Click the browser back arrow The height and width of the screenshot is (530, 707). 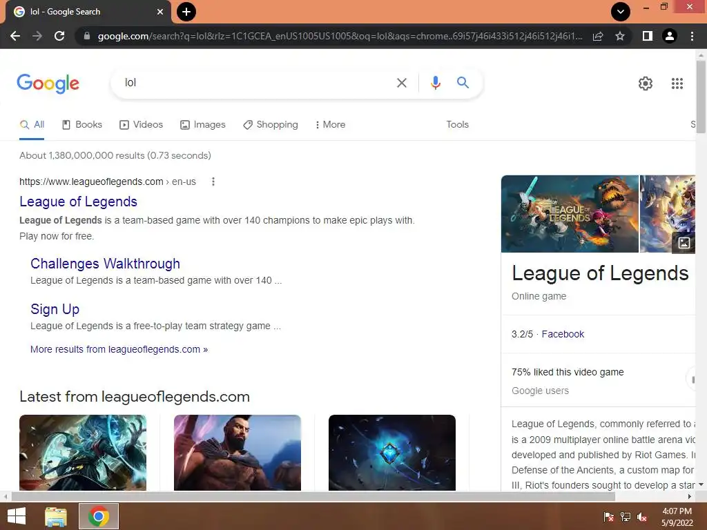15,36
